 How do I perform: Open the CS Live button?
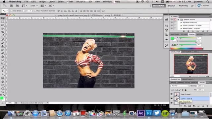(203, 6)
